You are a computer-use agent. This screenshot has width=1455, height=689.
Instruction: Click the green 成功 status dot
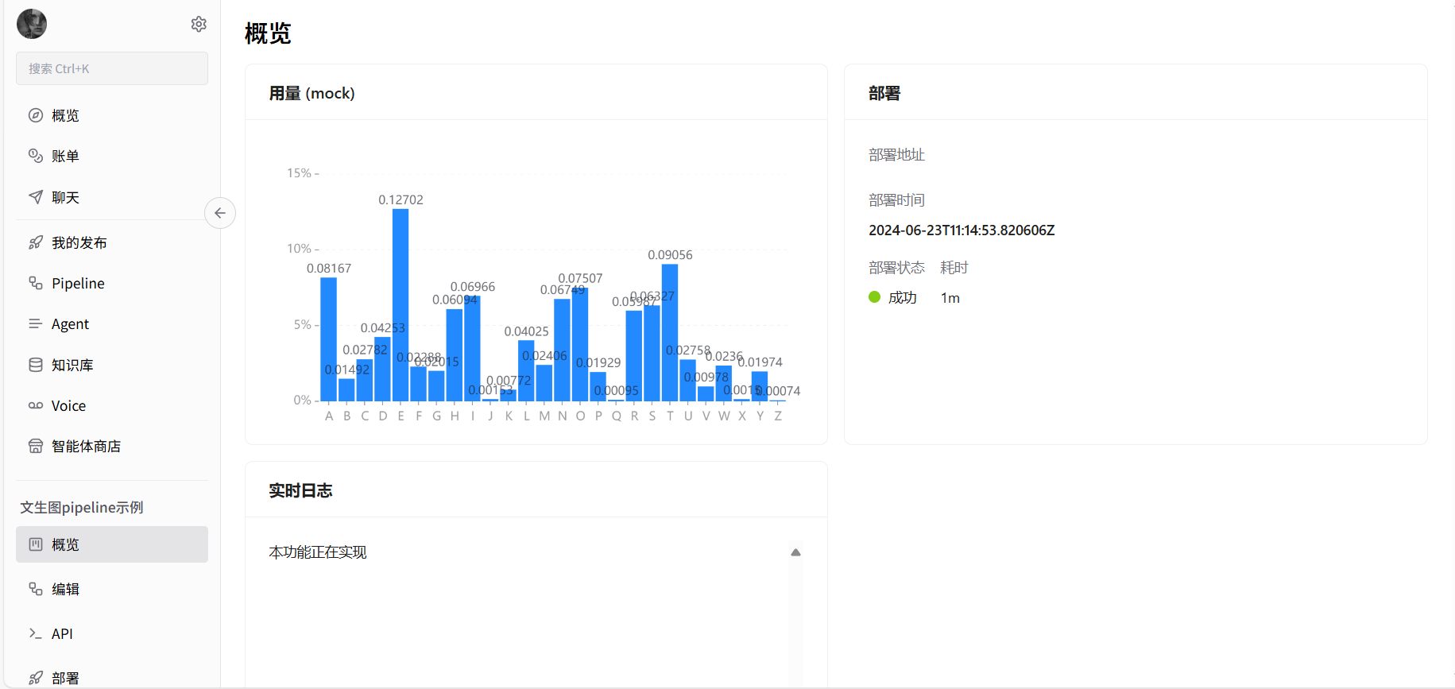click(x=874, y=297)
